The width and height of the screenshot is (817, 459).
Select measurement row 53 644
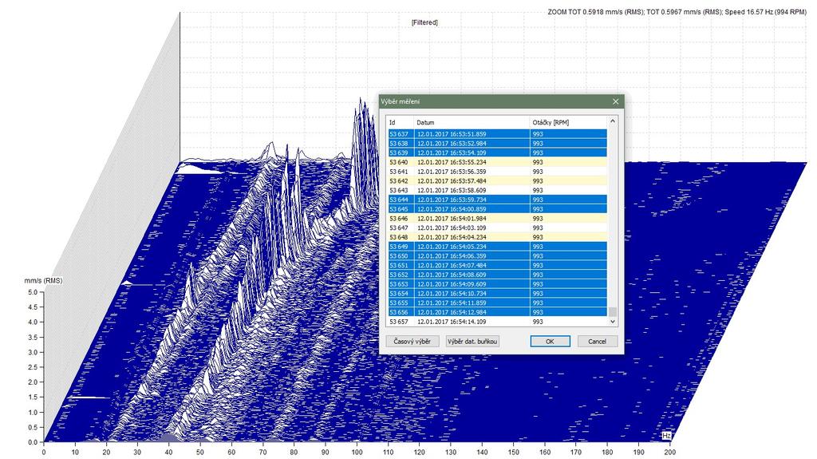click(498, 200)
